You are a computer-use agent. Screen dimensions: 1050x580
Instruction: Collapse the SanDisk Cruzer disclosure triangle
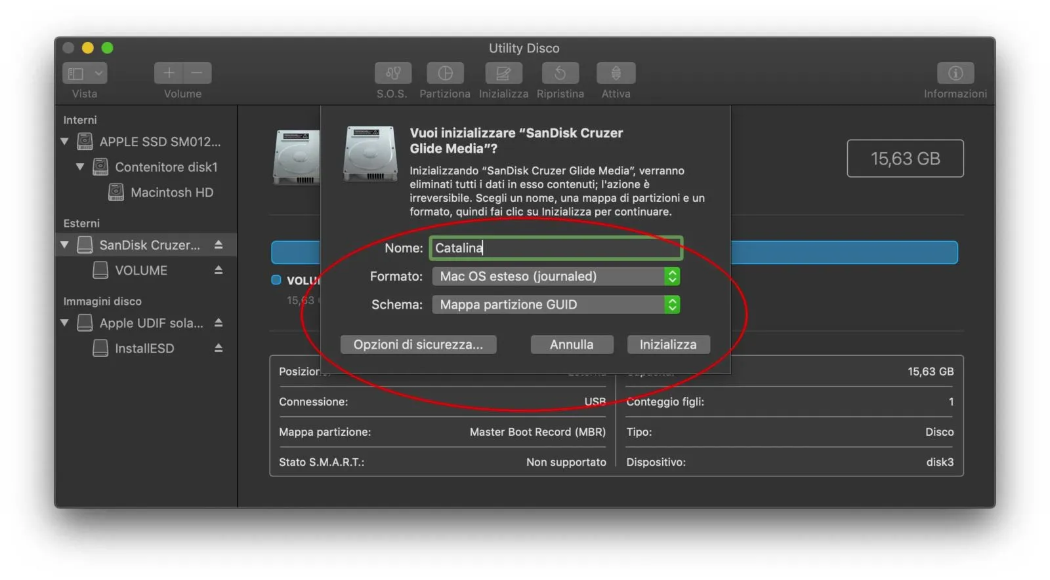64,244
